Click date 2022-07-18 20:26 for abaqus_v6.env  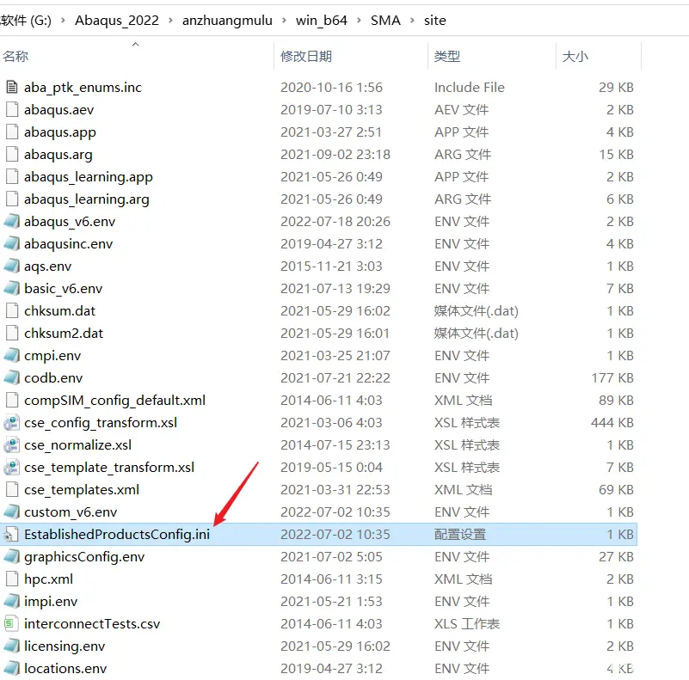[335, 222]
